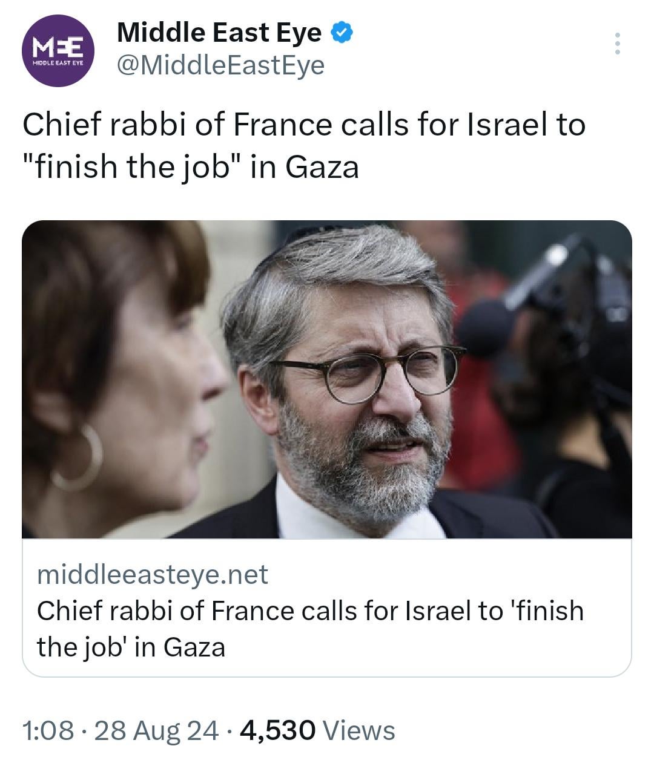Open the 4,530 view count
The height and width of the screenshot is (766, 654).
pyautogui.click(x=277, y=730)
